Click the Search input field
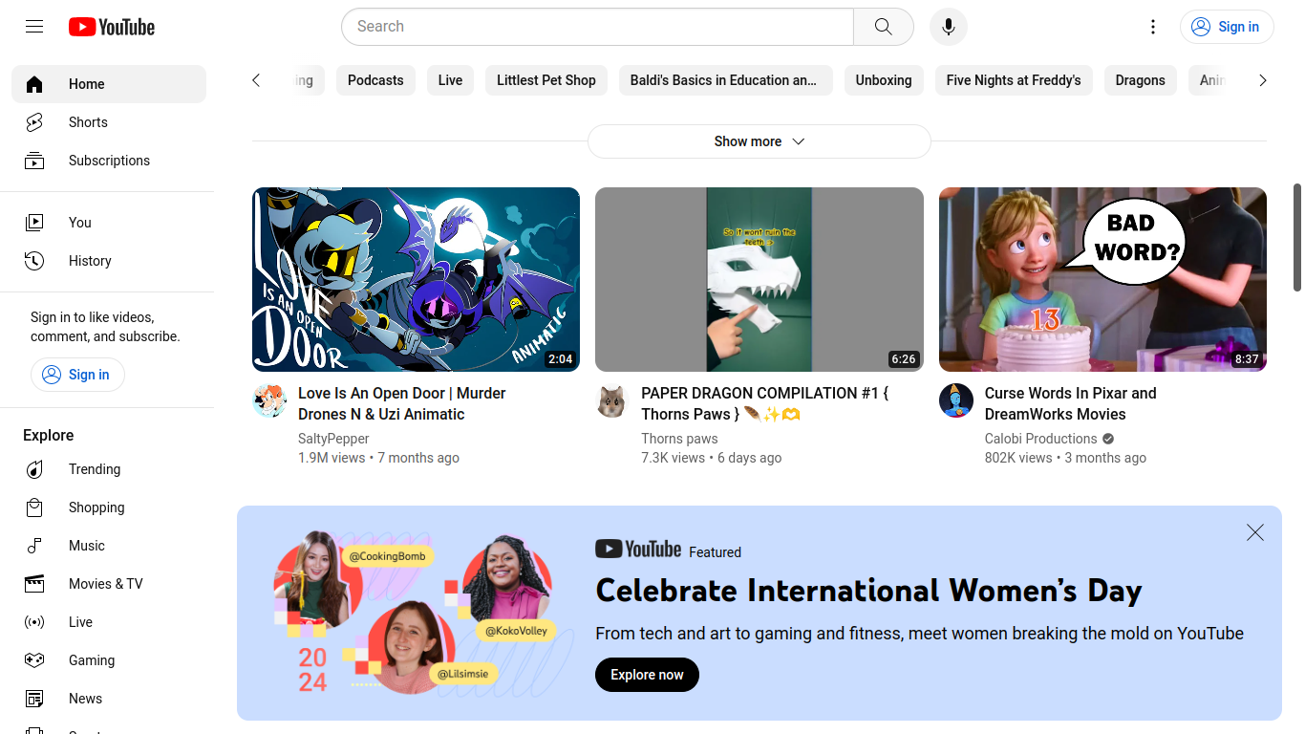1305x734 pixels. [x=597, y=27]
